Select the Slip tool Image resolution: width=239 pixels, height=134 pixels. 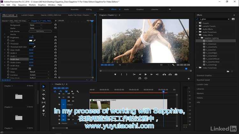[43, 102]
